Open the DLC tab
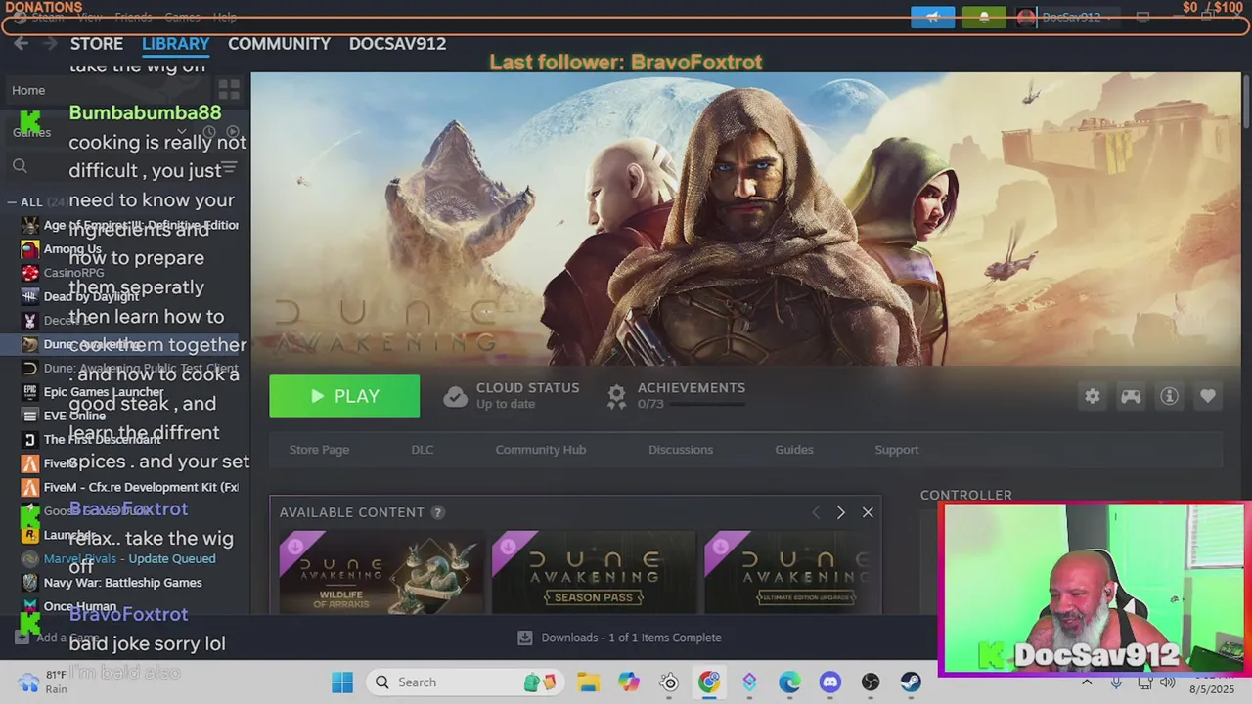This screenshot has width=1252, height=704. click(x=422, y=450)
